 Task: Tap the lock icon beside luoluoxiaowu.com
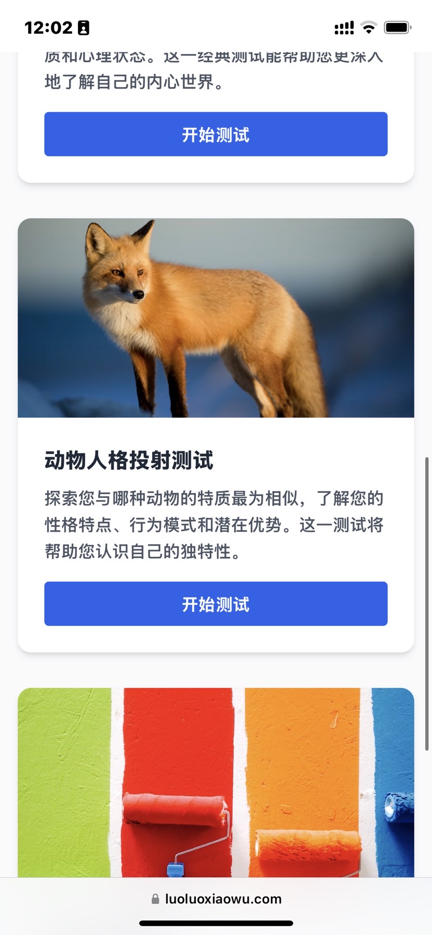coord(155,899)
